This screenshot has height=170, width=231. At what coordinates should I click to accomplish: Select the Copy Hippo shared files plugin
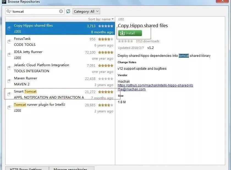[60, 28]
